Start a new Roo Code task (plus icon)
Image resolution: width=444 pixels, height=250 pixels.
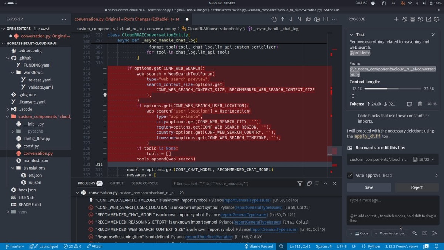point(396,19)
